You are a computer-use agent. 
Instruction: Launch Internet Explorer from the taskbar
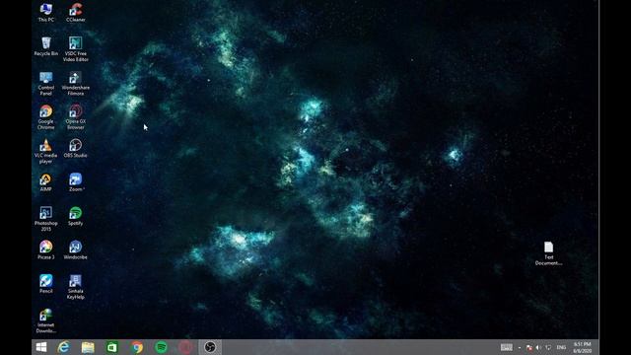[63, 347]
